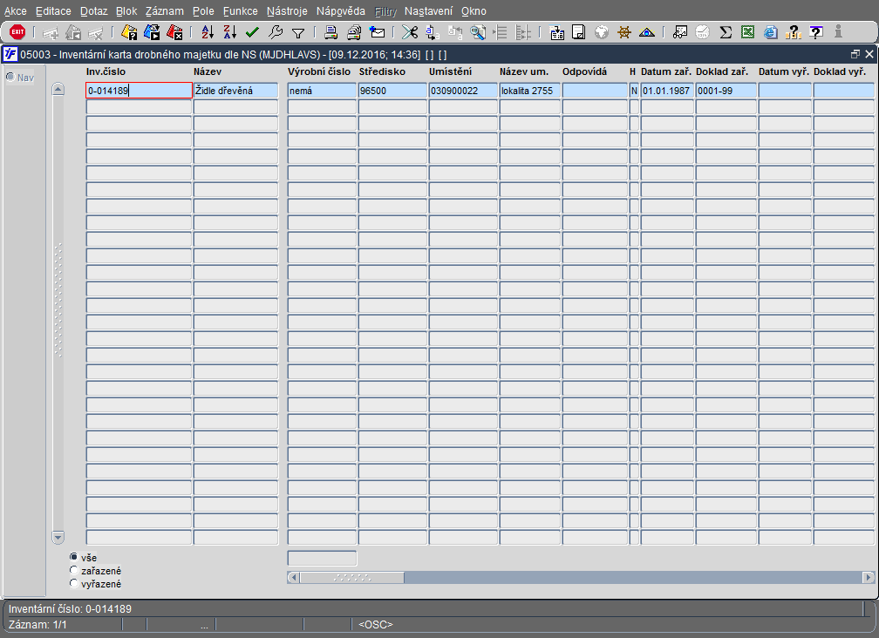The height and width of the screenshot is (638, 879).
Task: Click the 'Záznam: 1/1' status text
Action: tap(37, 624)
